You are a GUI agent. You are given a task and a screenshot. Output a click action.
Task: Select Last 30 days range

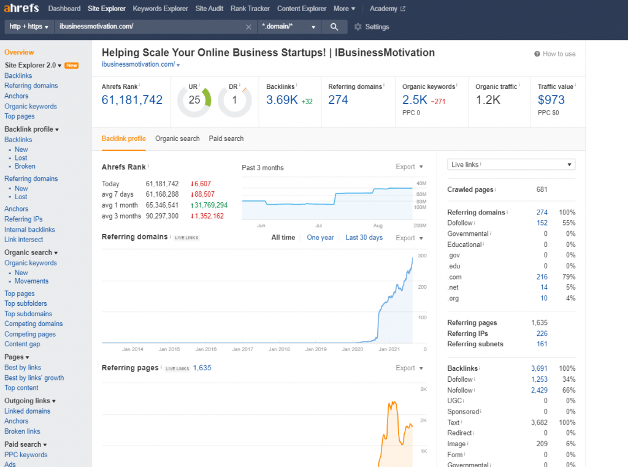click(364, 237)
